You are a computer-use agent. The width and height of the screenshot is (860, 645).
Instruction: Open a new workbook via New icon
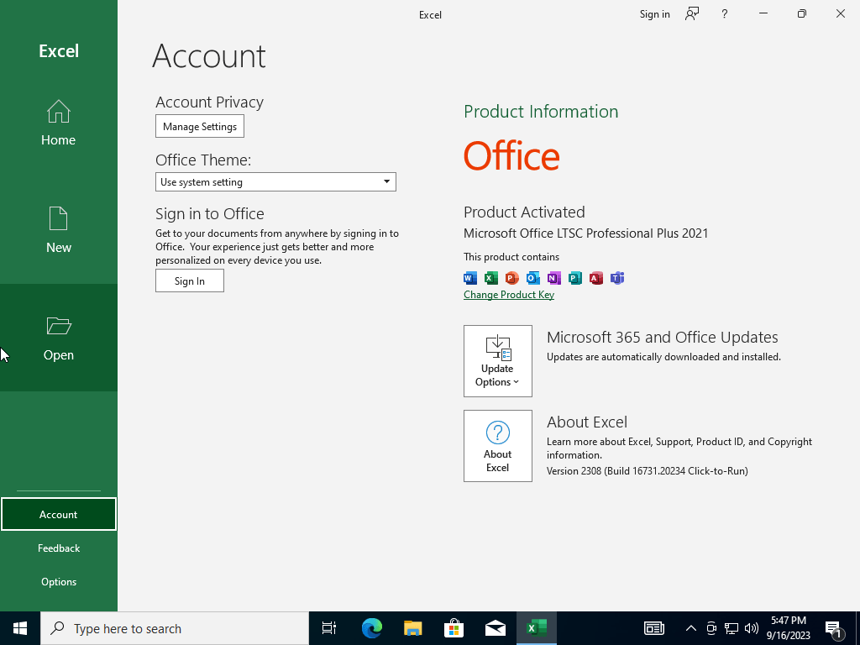pos(58,219)
